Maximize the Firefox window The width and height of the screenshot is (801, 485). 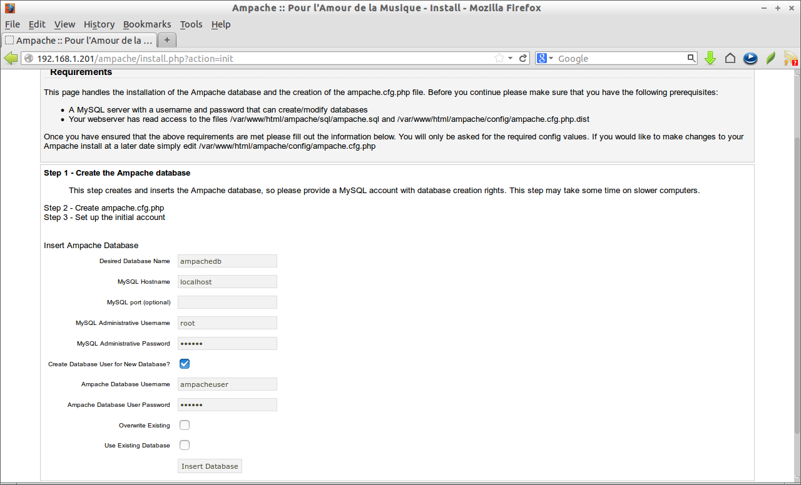click(778, 8)
